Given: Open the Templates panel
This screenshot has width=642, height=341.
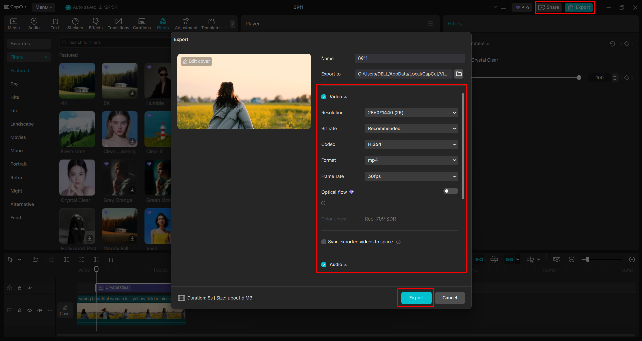Looking at the screenshot, I should (x=211, y=23).
